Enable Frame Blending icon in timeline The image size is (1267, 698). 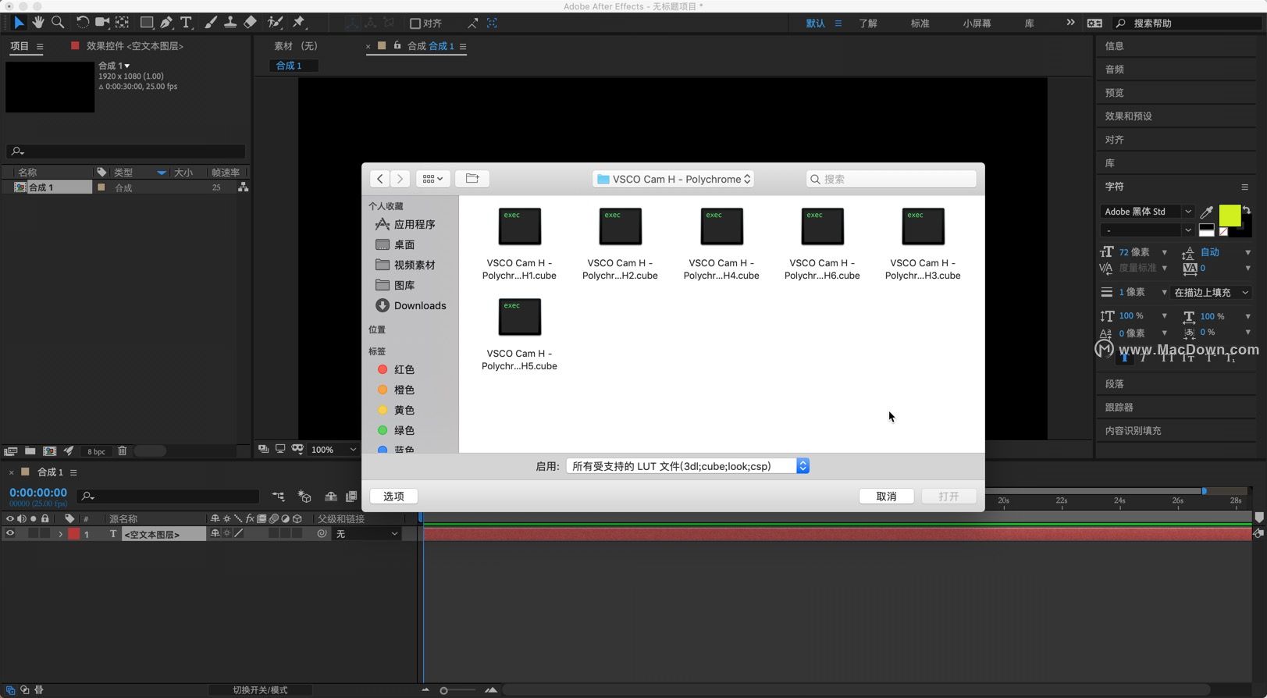351,496
